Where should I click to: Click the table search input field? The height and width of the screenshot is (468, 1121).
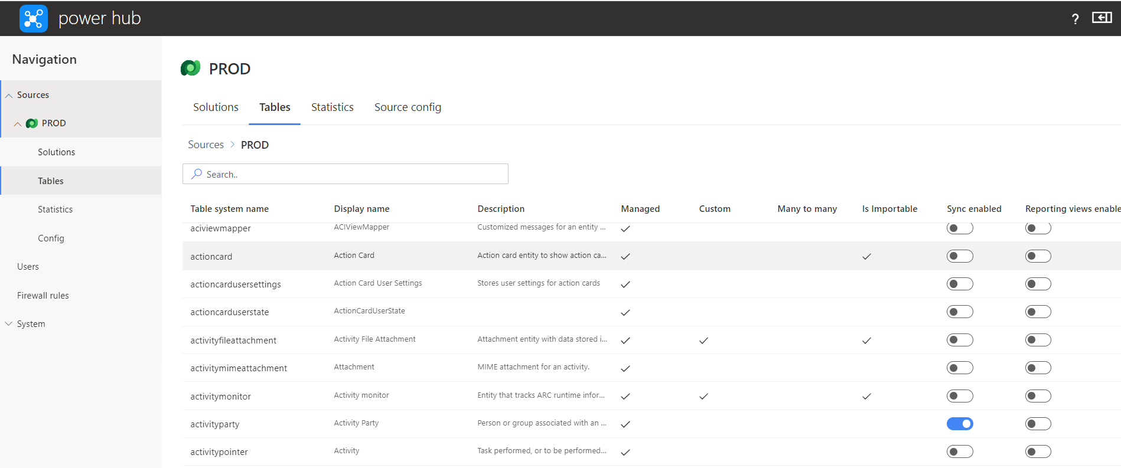354,174
